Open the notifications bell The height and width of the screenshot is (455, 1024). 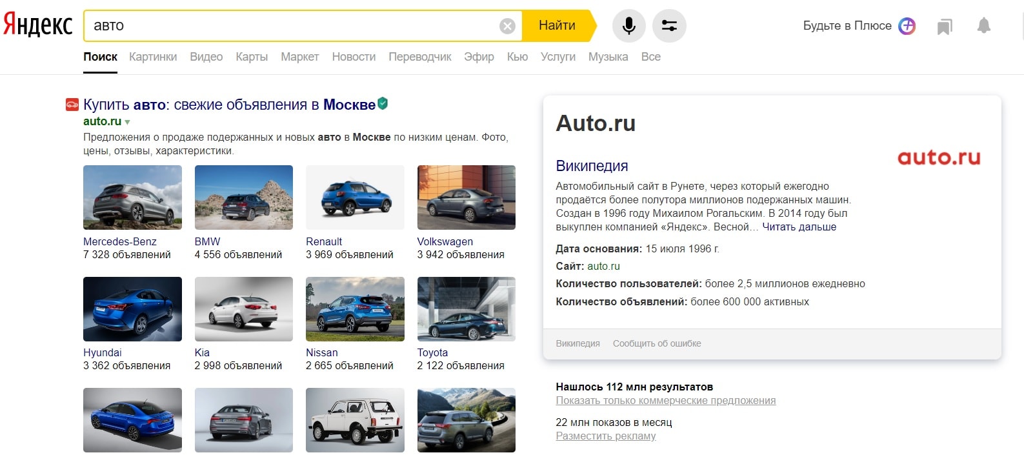[984, 26]
